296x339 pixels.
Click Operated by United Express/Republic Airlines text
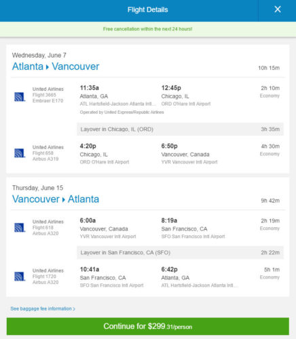click(x=122, y=112)
